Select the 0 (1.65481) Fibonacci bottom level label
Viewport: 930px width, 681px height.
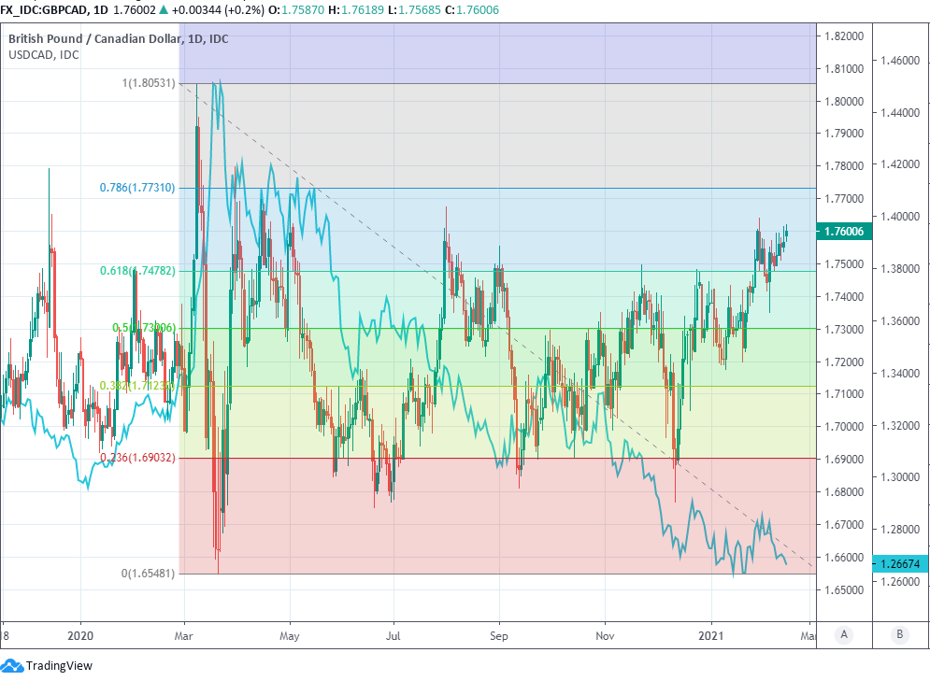tap(150, 574)
